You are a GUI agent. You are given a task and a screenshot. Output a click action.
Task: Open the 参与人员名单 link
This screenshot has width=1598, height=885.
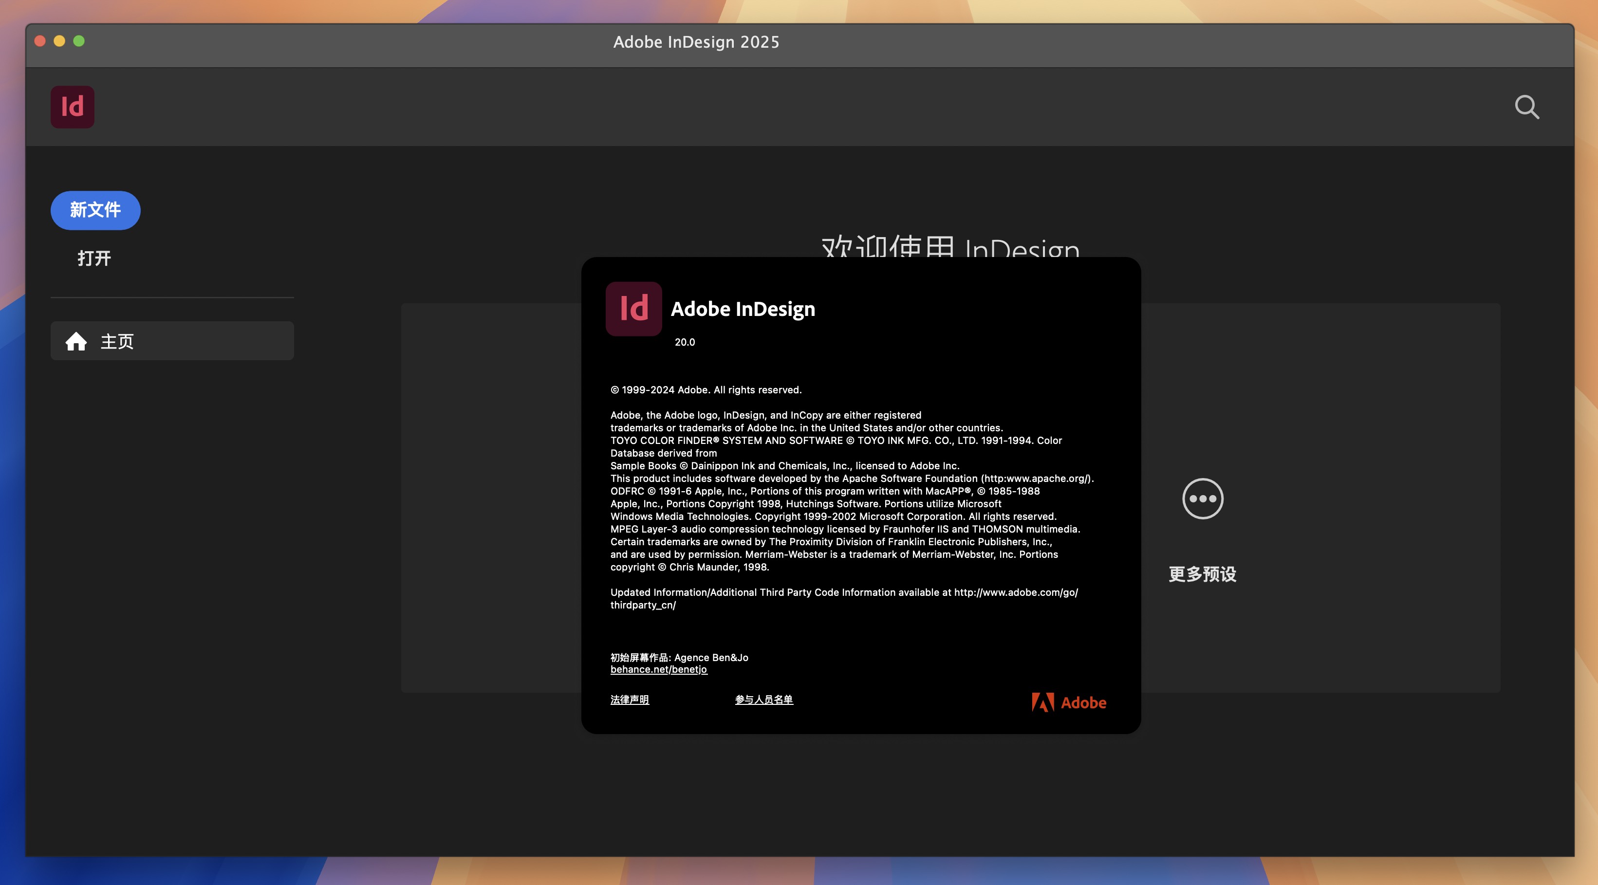tap(763, 700)
